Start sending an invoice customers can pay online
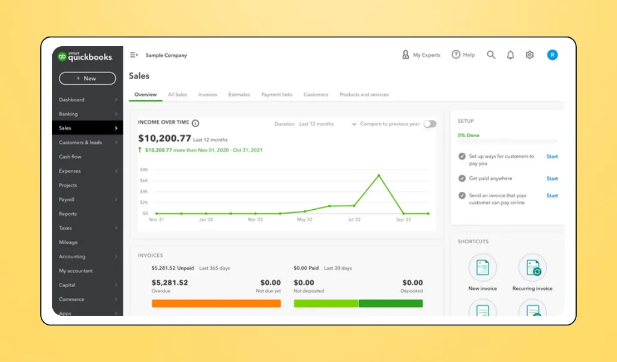 point(552,195)
